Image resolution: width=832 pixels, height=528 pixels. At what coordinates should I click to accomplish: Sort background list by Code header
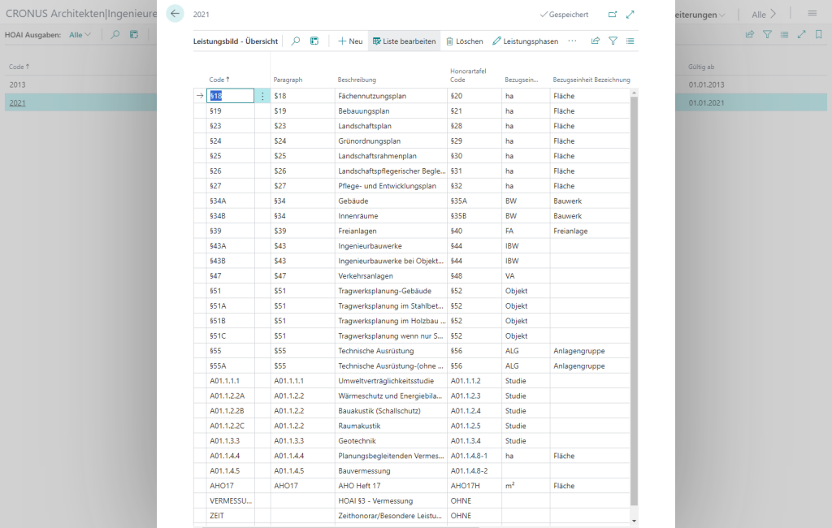(x=19, y=67)
